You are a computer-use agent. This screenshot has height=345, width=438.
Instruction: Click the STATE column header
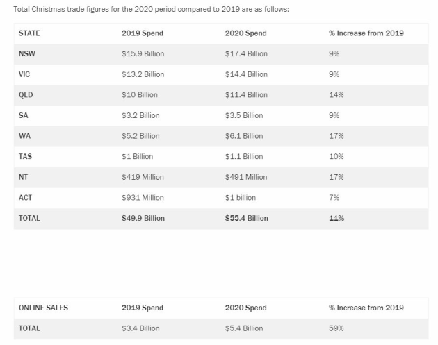pos(29,33)
